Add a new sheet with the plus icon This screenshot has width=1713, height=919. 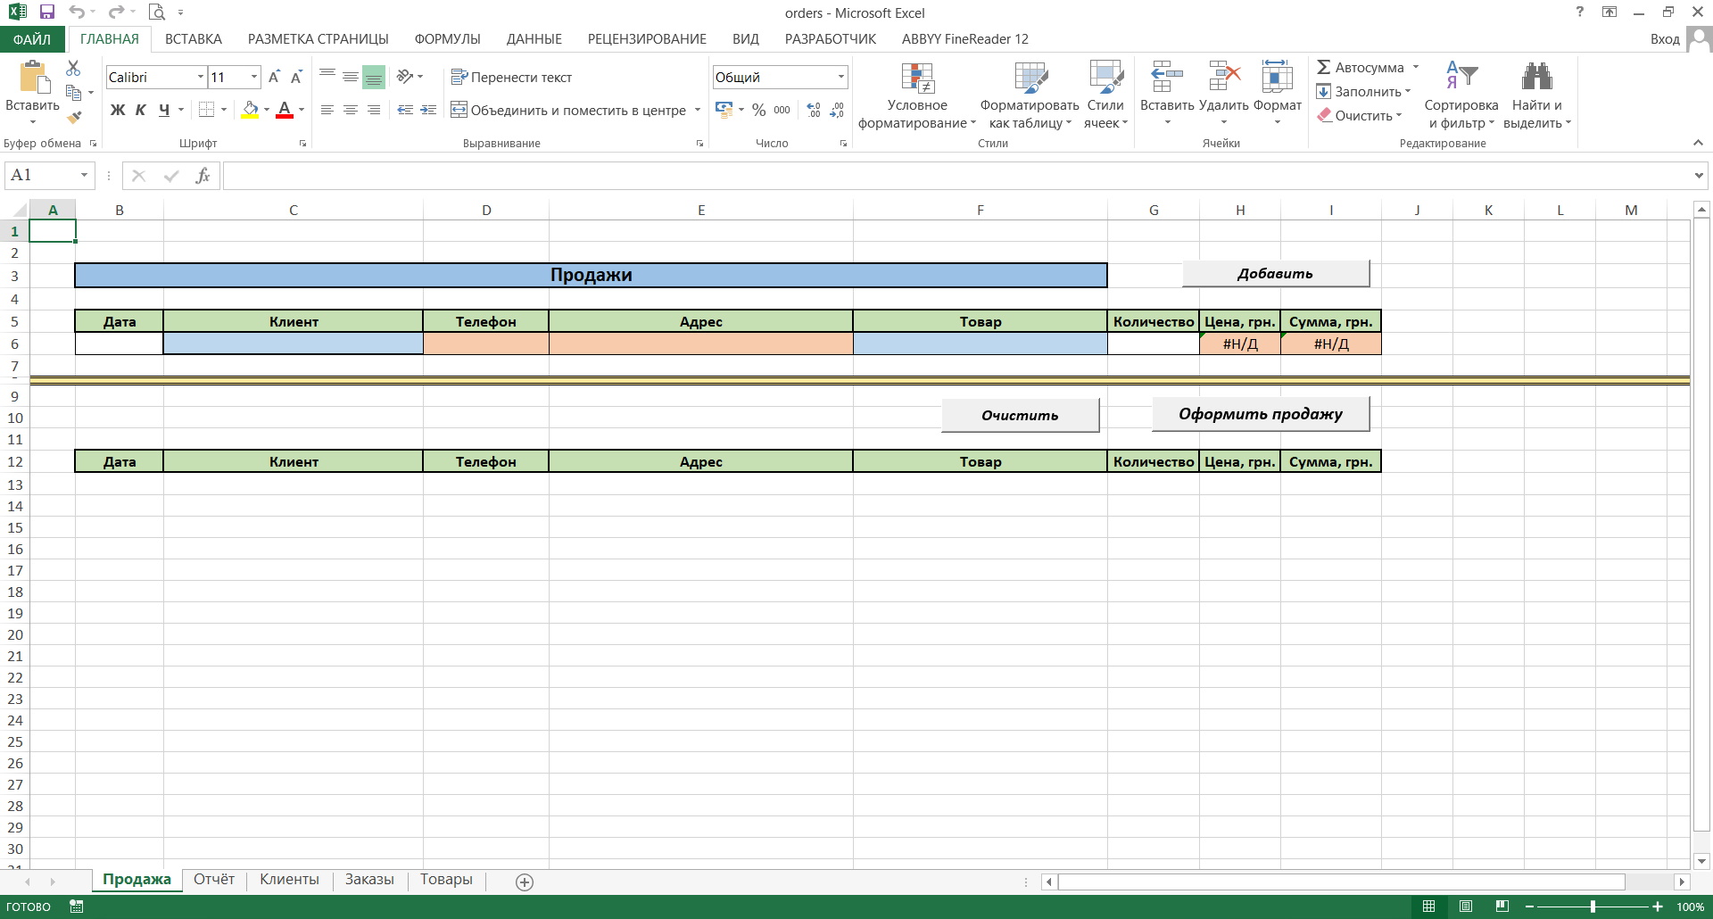pos(525,882)
